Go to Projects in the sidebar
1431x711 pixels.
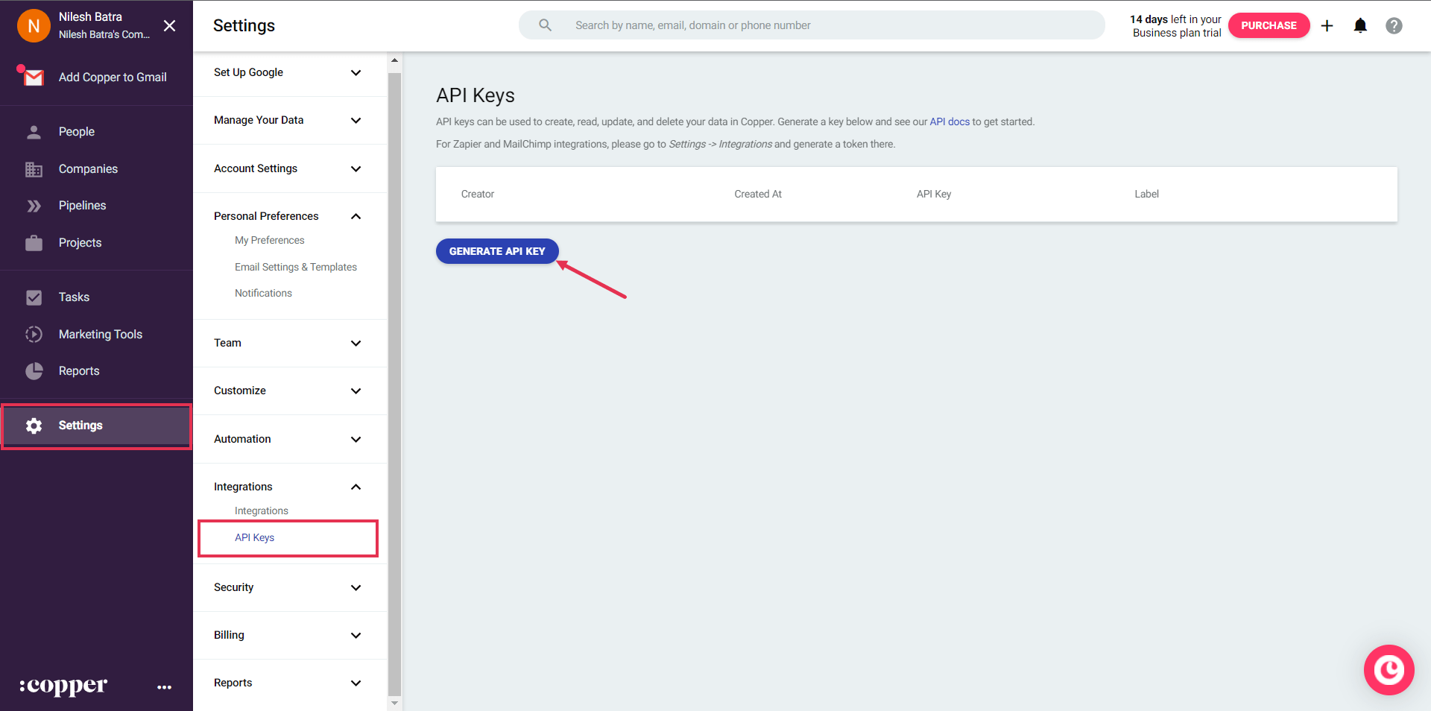(x=80, y=243)
